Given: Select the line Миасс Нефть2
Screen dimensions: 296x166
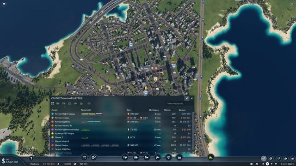Looking at the screenshot, I should (x=62, y=142).
